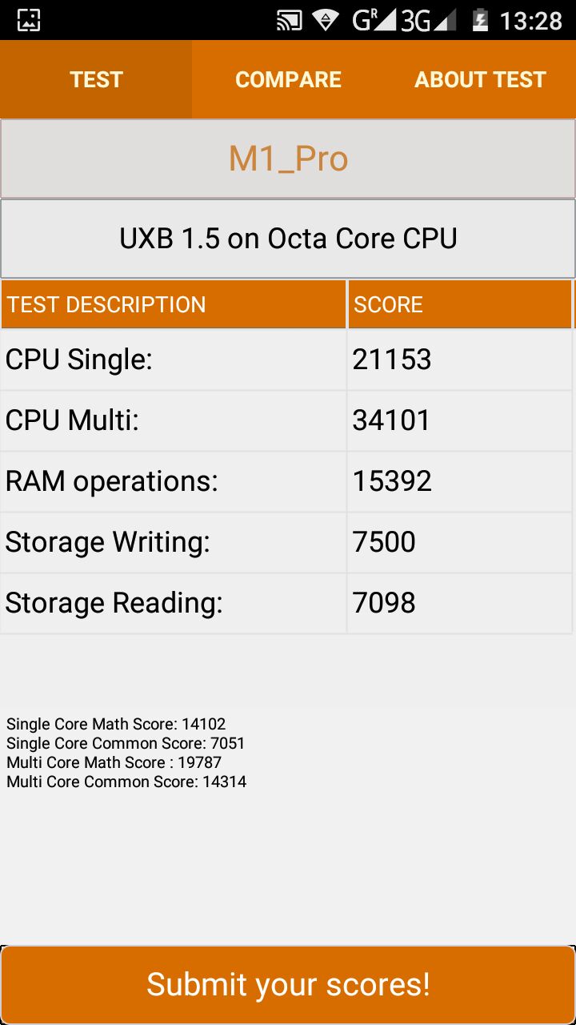Open the COMPARE tab
The width and height of the screenshot is (576, 1025).
pos(288,79)
